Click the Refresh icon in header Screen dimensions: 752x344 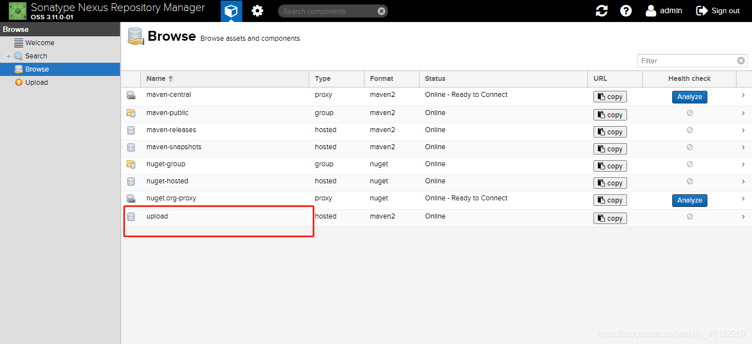[602, 11]
